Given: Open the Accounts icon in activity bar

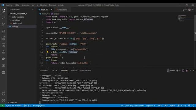Looking at the screenshot, I should pyautogui.click(x=3, y=94).
